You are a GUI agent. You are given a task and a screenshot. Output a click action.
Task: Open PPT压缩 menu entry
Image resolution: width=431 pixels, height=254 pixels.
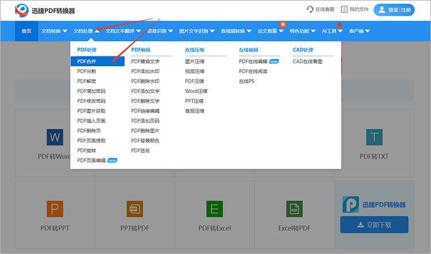click(194, 101)
